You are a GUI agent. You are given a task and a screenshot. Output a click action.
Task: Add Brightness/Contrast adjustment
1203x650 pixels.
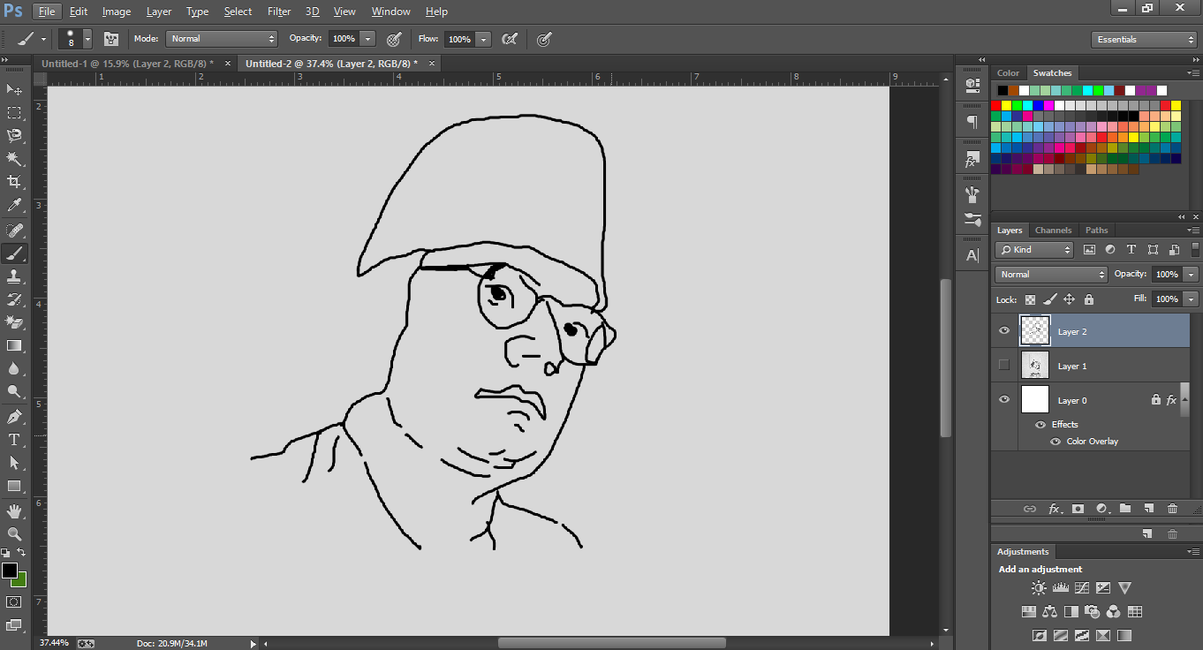pyautogui.click(x=1038, y=588)
